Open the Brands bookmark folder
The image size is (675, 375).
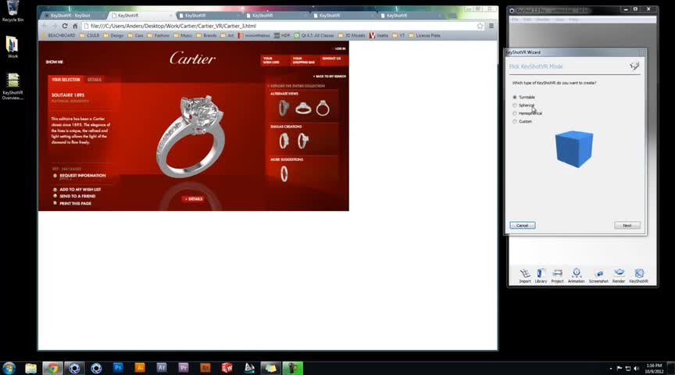coord(206,36)
